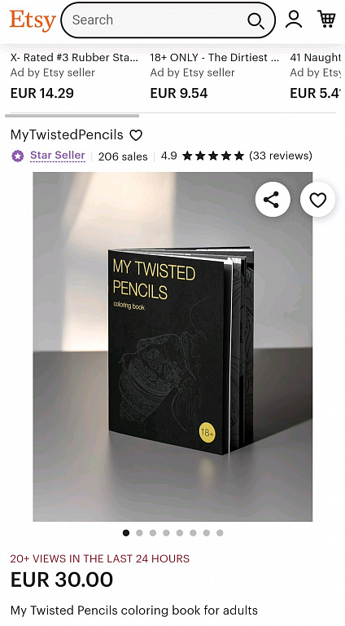The height and width of the screenshot is (626, 345).
Task: Select the fourth image carousel dot
Action: (166, 532)
